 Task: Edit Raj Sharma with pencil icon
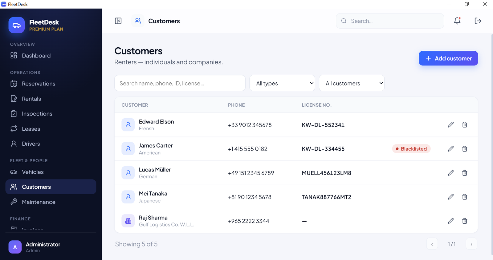point(451,221)
